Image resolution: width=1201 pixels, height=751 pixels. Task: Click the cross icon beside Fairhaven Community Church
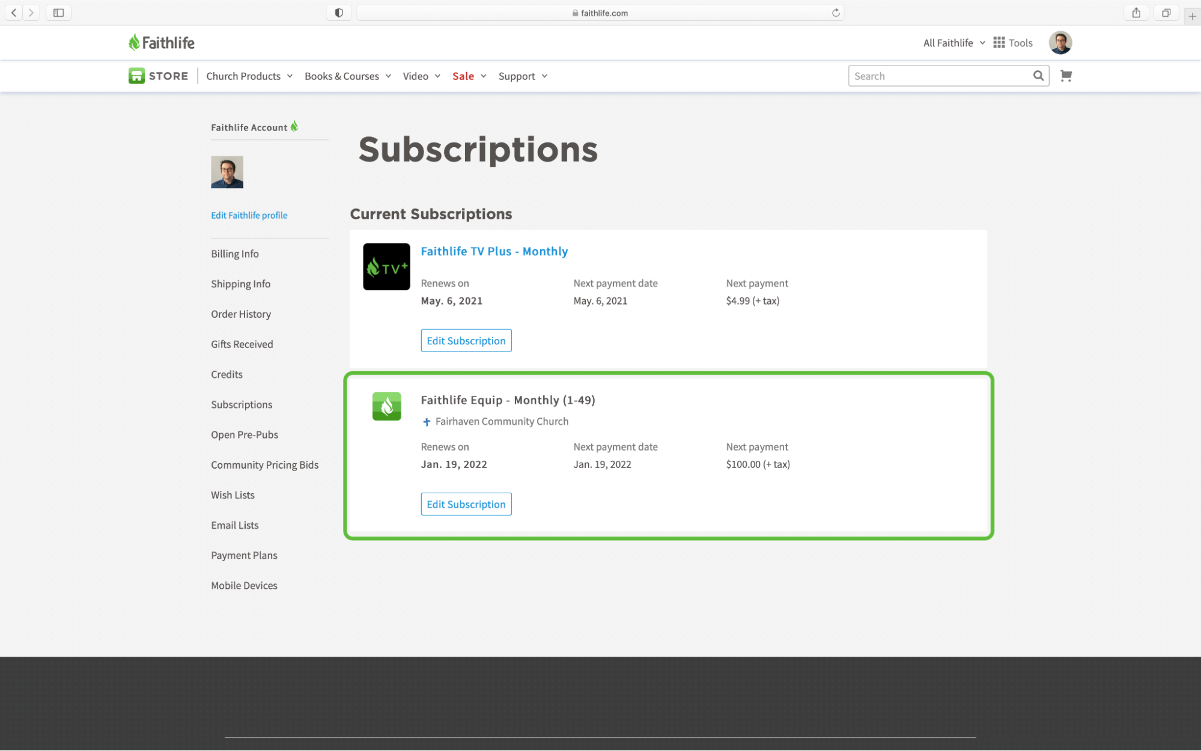click(x=427, y=422)
